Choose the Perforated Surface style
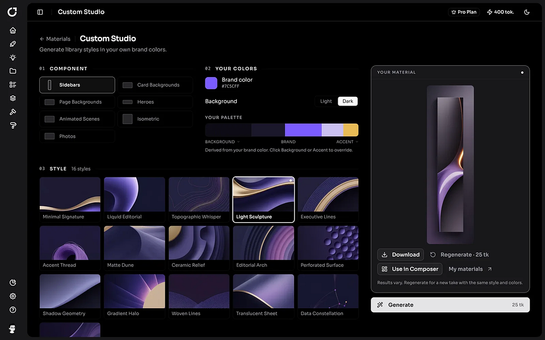 click(328, 248)
